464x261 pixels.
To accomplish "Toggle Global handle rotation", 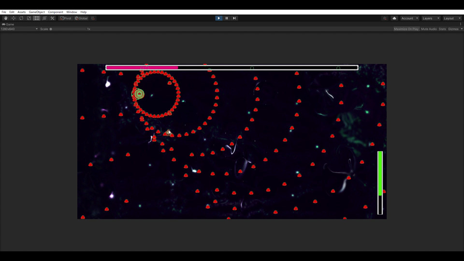I will [81, 18].
